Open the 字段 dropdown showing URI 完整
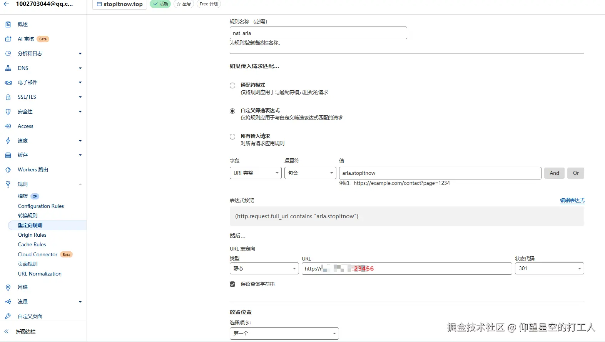The height and width of the screenshot is (342, 605). pos(256,173)
